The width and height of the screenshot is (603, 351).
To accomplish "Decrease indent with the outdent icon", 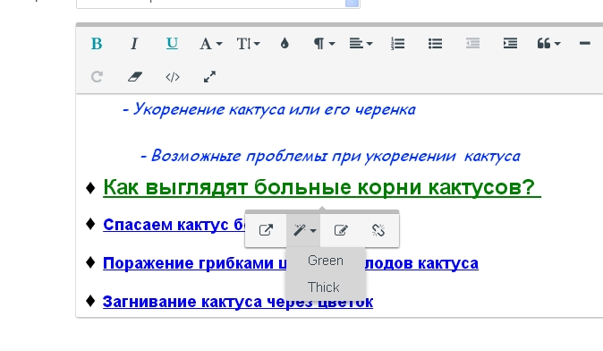I will click(472, 44).
